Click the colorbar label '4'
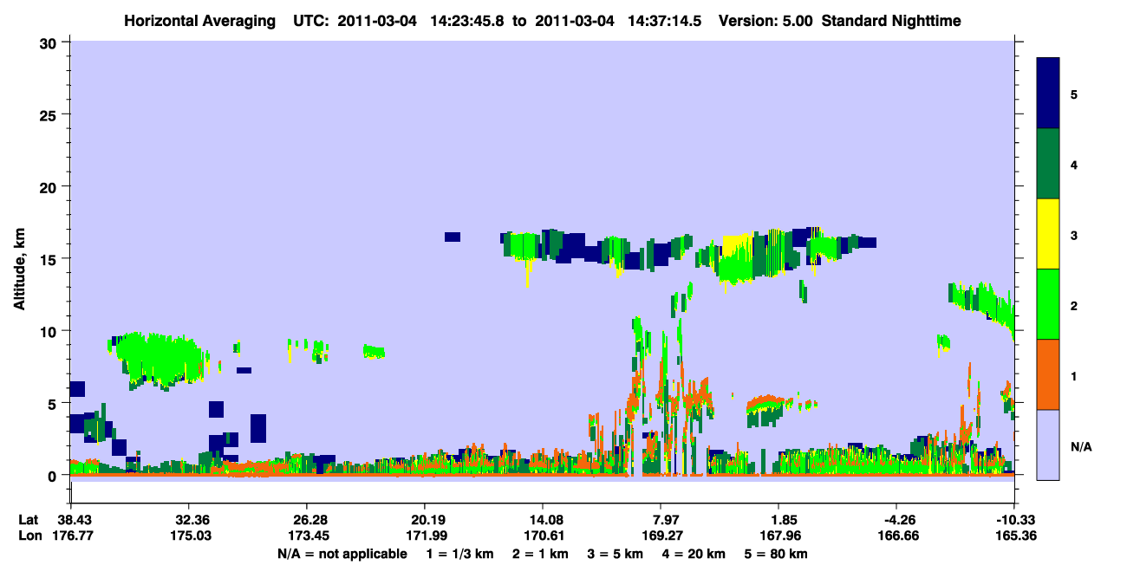Image resolution: width=1127 pixels, height=578 pixels. (x=1073, y=165)
